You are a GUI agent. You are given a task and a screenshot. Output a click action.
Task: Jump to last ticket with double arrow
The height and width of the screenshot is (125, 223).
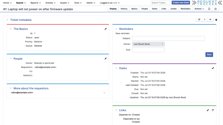[x=210, y=20]
